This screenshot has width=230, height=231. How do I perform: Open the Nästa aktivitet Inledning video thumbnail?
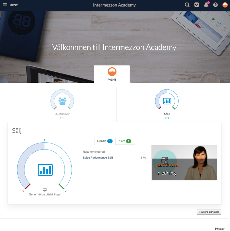coord(184,162)
